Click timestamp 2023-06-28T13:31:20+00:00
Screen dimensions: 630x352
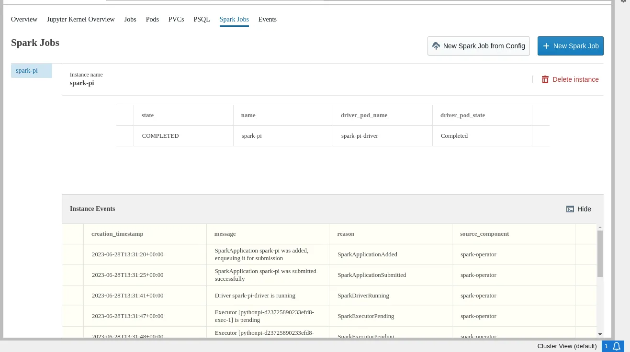127,254
